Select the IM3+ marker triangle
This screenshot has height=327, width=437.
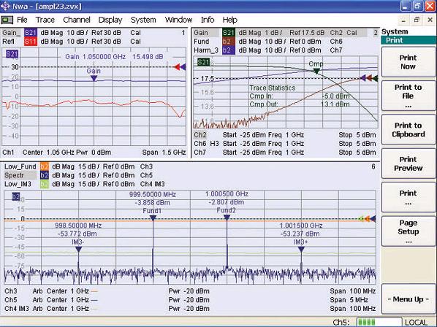[x=301, y=250]
